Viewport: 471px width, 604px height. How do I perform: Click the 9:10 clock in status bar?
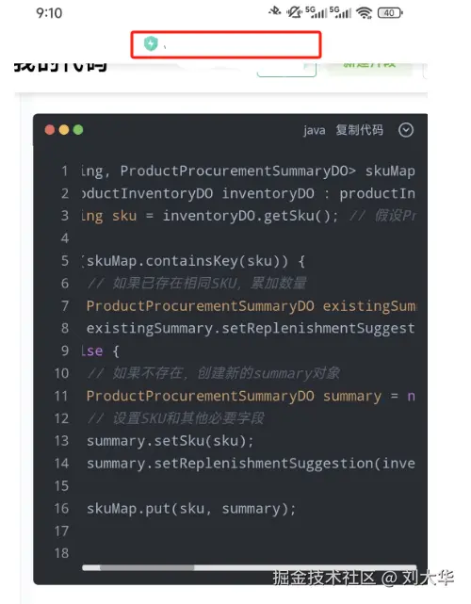(49, 13)
